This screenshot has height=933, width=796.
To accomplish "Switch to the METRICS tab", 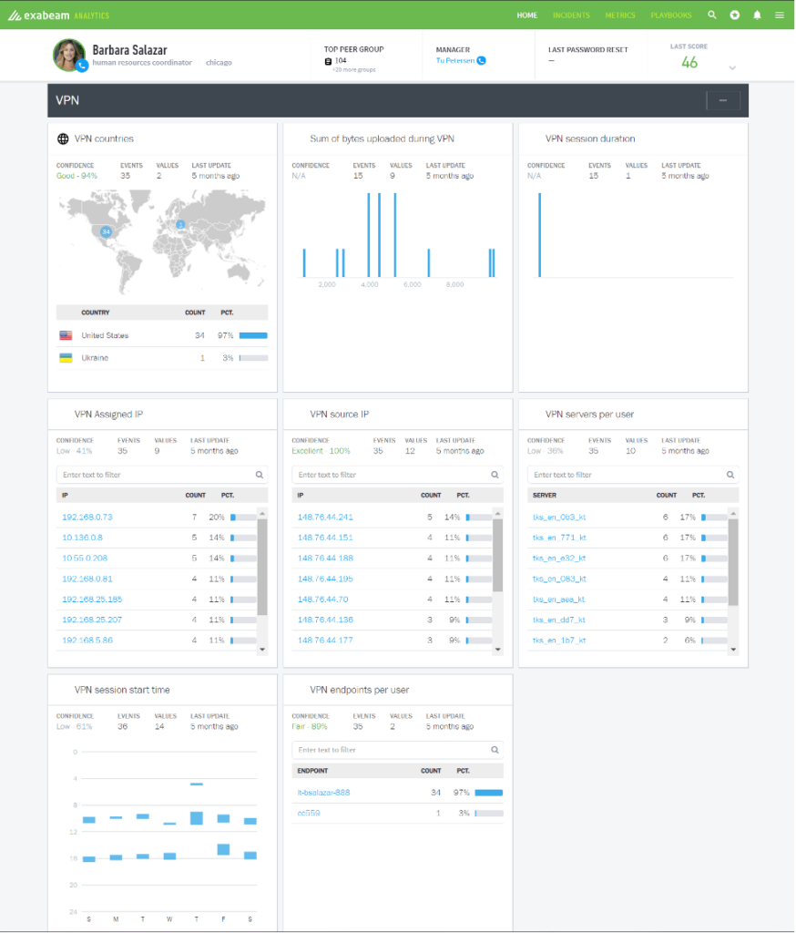I will 619,15.
